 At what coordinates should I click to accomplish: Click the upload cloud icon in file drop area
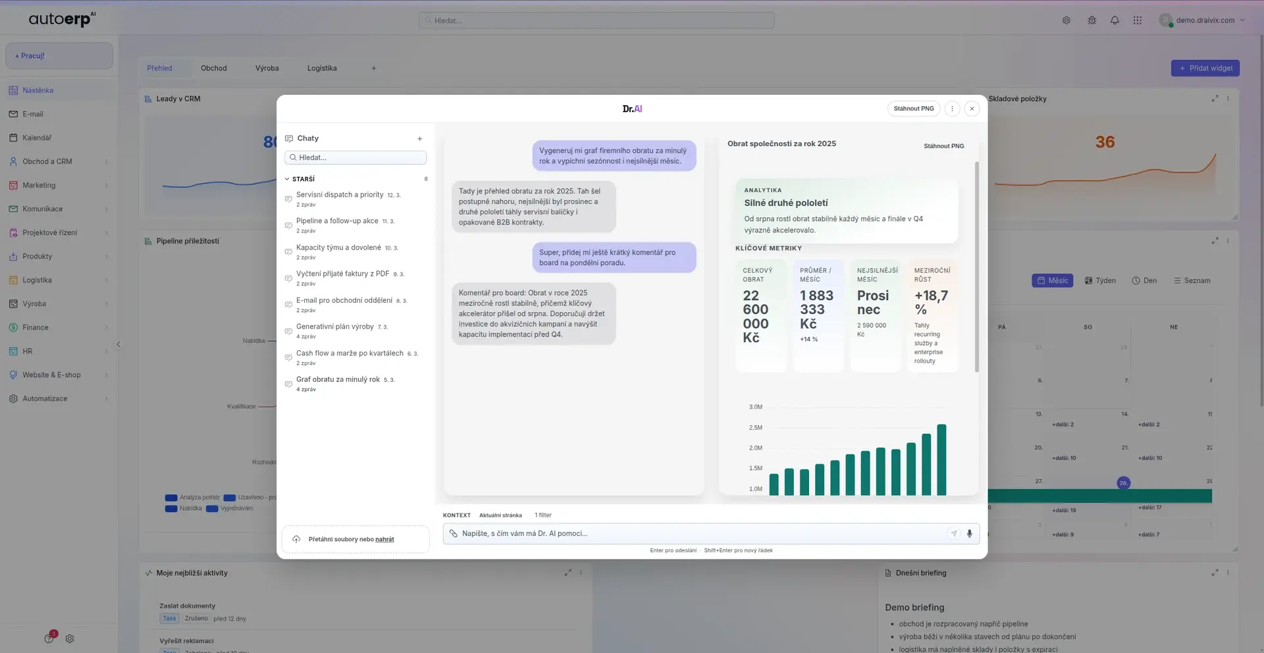[x=296, y=539]
